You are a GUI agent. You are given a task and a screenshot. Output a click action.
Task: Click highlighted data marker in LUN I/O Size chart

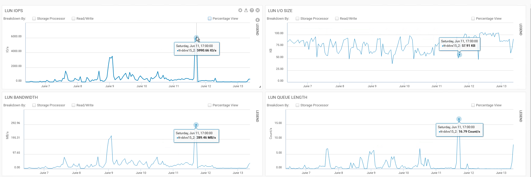tap(459, 55)
